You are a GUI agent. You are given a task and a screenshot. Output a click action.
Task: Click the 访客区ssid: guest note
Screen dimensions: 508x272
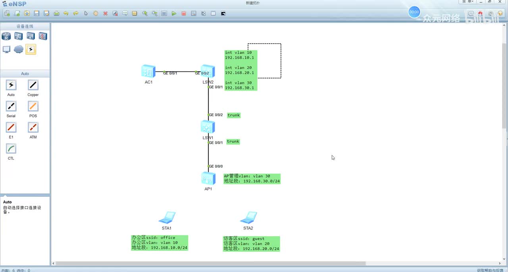[252, 244]
